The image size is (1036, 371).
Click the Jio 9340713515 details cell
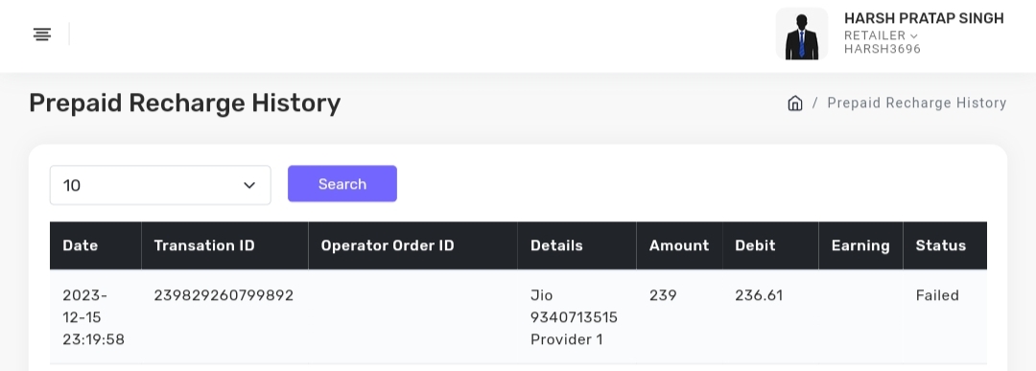click(x=574, y=317)
